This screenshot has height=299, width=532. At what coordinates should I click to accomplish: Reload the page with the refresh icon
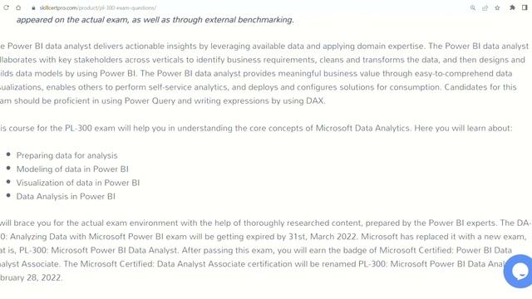[6, 7]
